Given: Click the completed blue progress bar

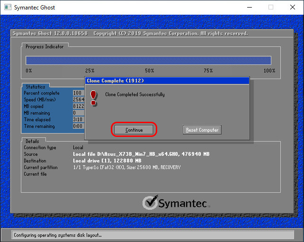Looking at the screenshot, I should click(x=148, y=61).
